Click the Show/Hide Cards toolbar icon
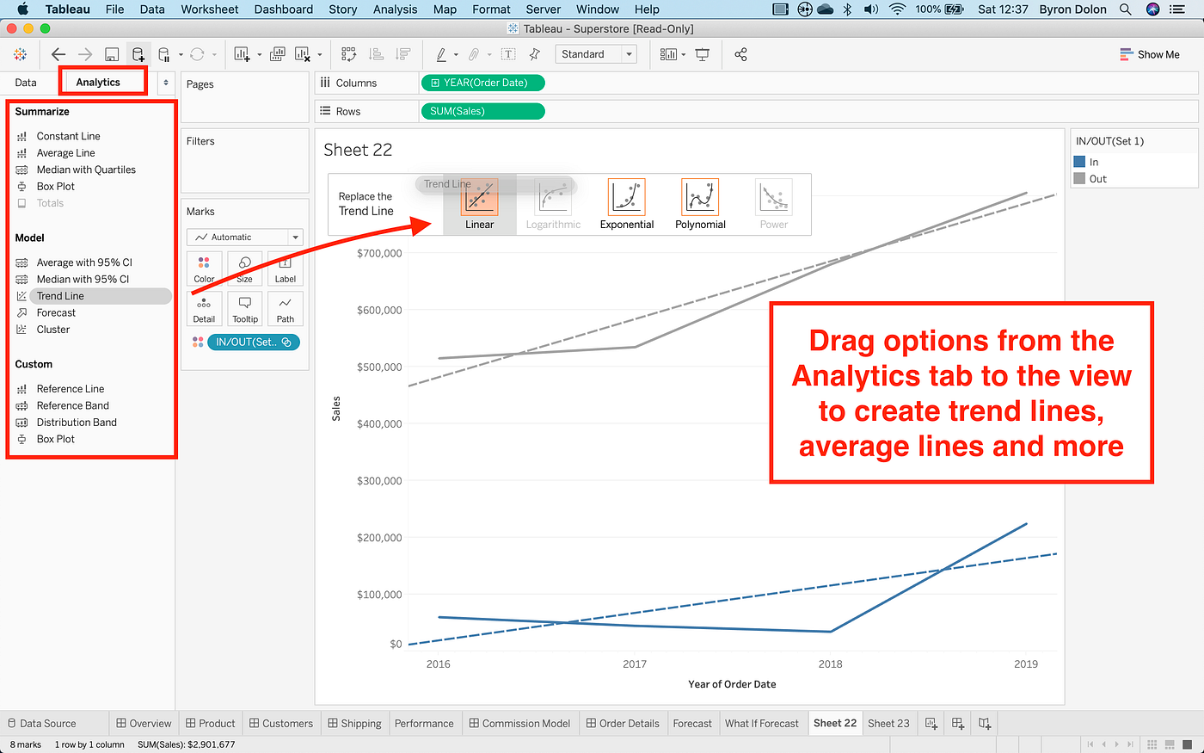 [x=668, y=54]
